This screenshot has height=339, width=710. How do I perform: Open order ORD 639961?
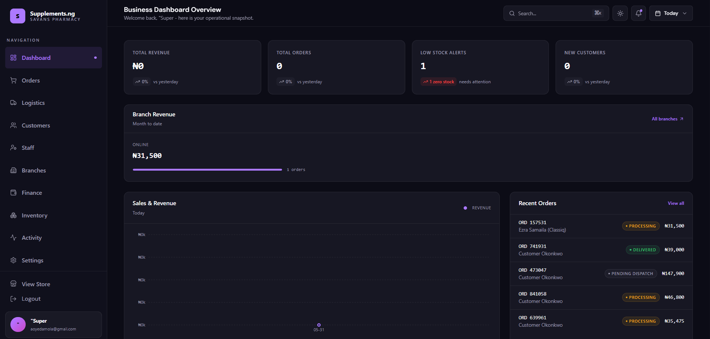(x=601, y=321)
